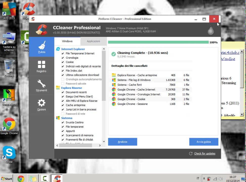Uncheck Documenti recenti
This screenshot has height=182, width=246.
tap(63, 92)
